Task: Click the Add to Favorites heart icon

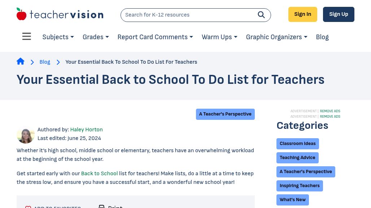Action: pyautogui.click(x=28, y=207)
